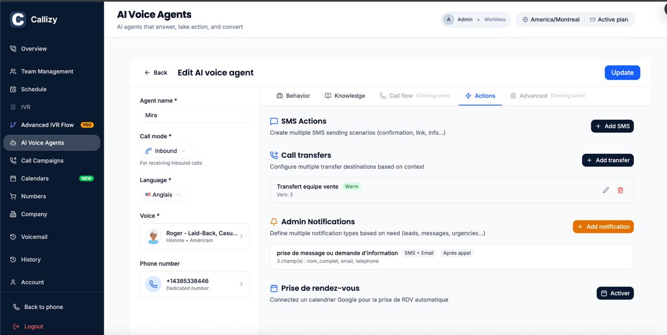Click the Add notification button
This screenshot has height=335, width=667.
click(x=603, y=227)
